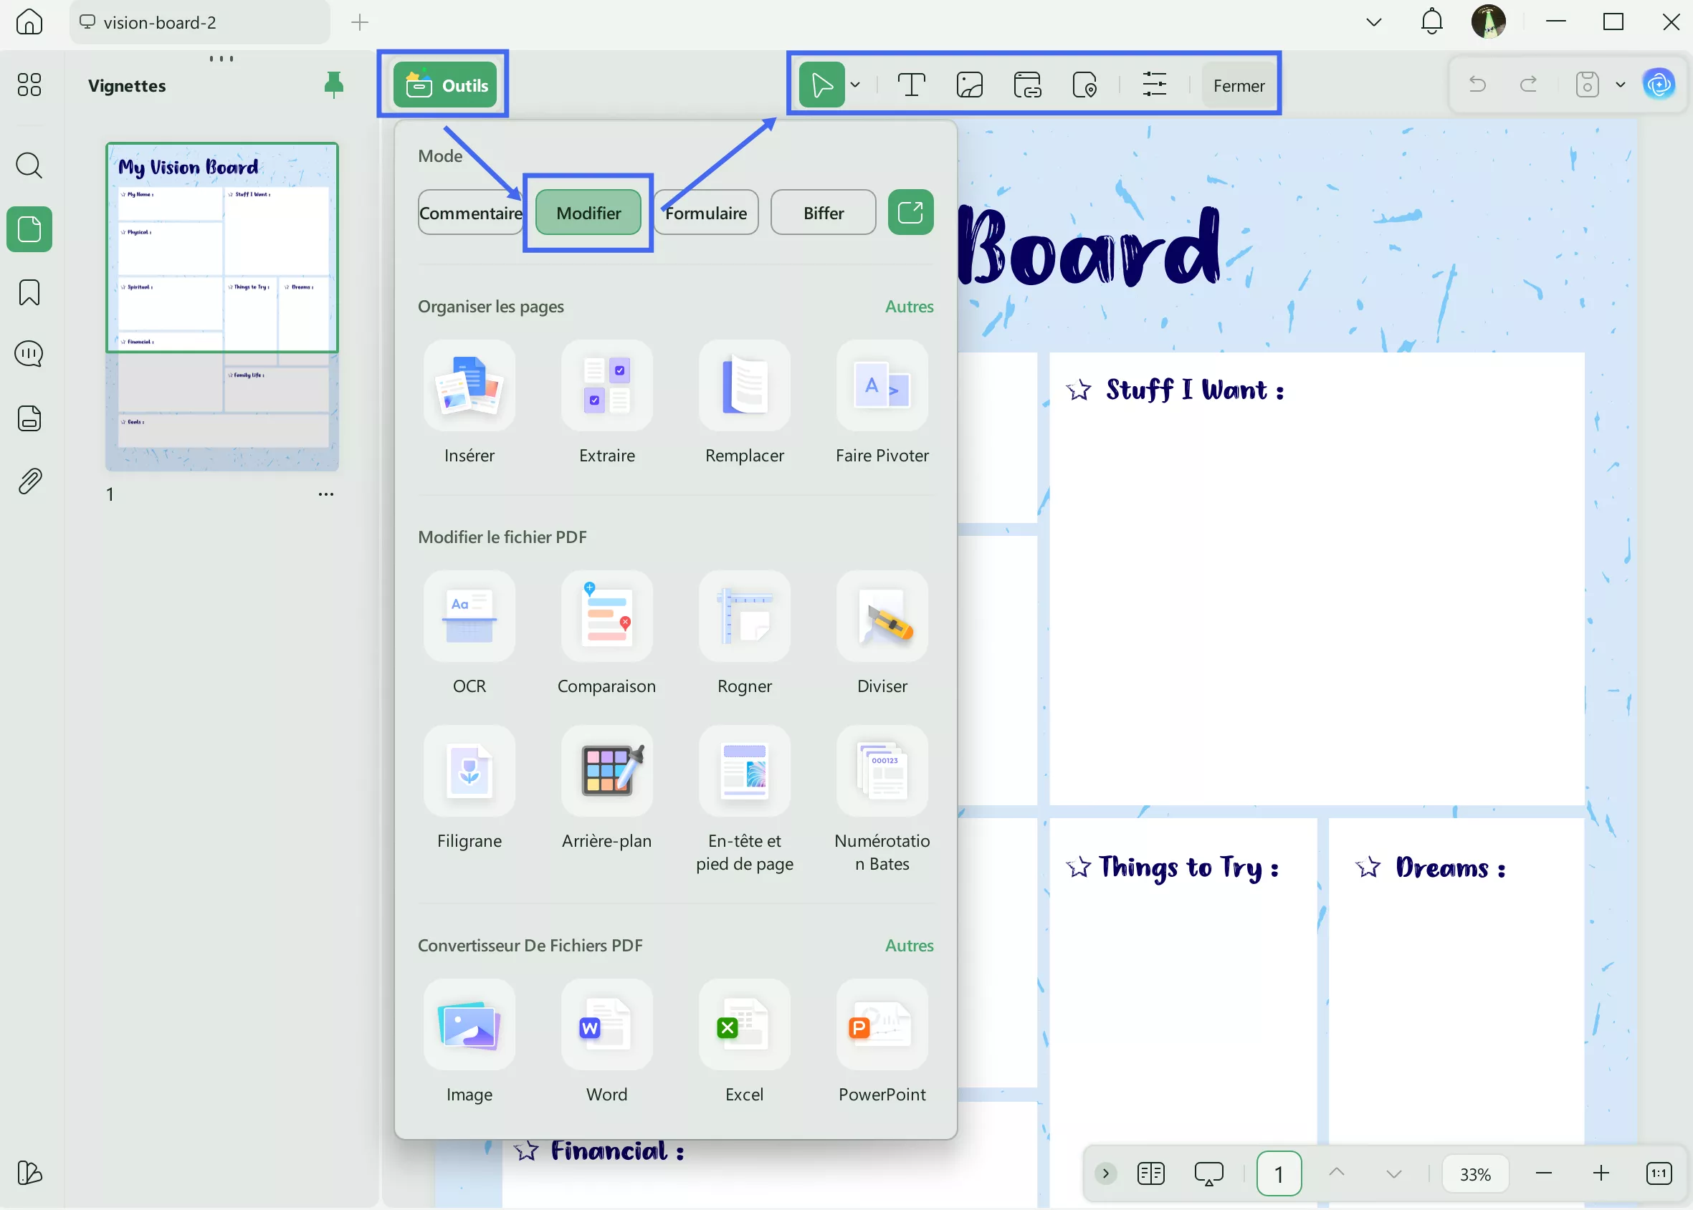Open the properties adjustment panel icon
This screenshot has width=1693, height=1210.
pyautogui.click(x=1154, y=85)
